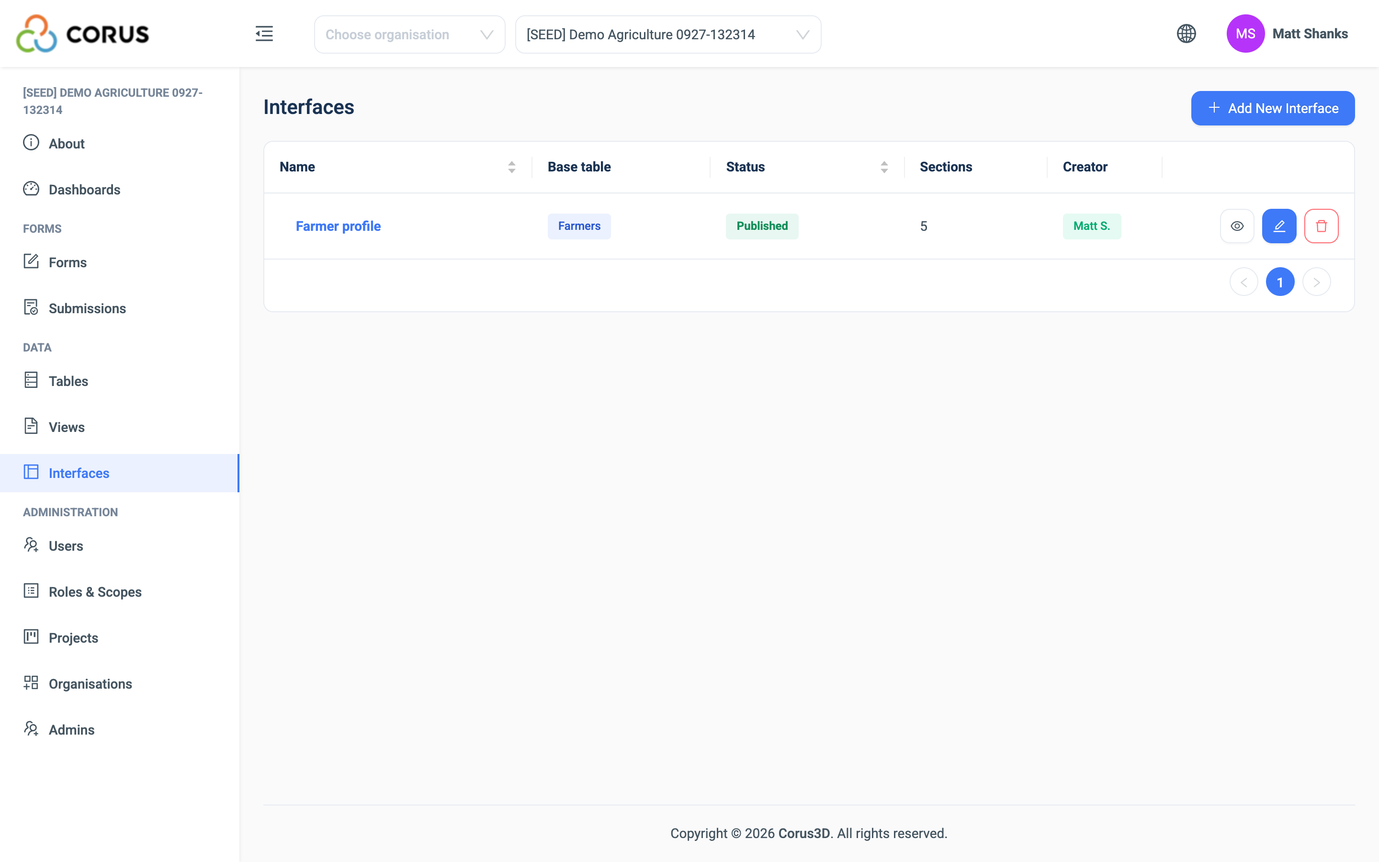Click the Corus3D footer text
Image resolution: width=1379 pixels, height=862 pixels.
pyautogui.click(x=803, y=833)
